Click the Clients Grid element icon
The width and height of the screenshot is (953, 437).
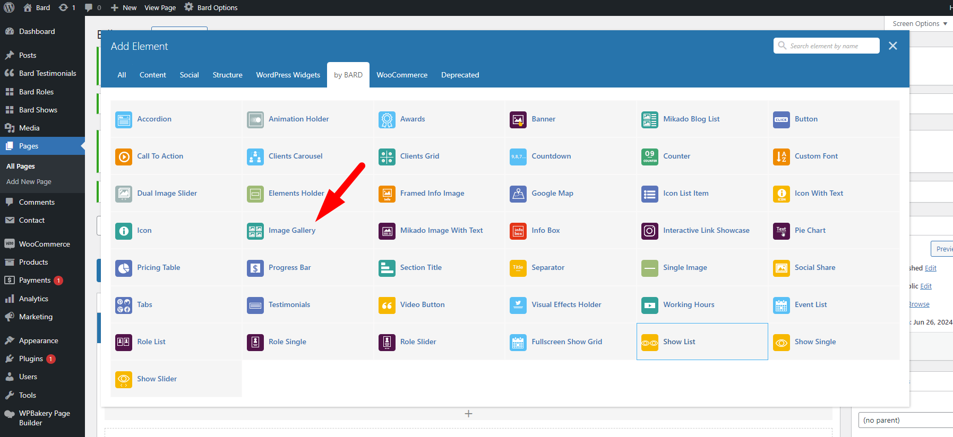tap(387, 156)
